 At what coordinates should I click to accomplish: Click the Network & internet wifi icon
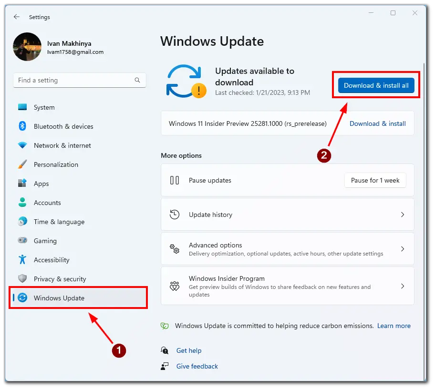(x=22, y=145)
